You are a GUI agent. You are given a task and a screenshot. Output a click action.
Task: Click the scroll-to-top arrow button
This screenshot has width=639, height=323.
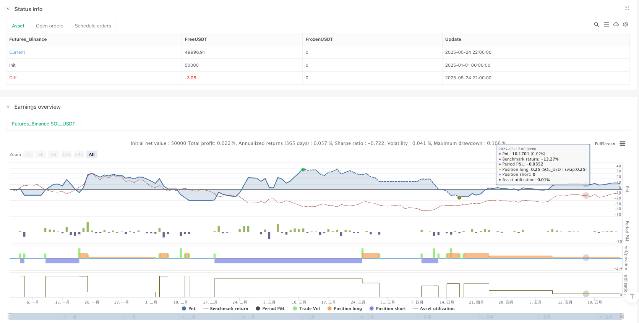pyautogui.click(x=632, y=296)
